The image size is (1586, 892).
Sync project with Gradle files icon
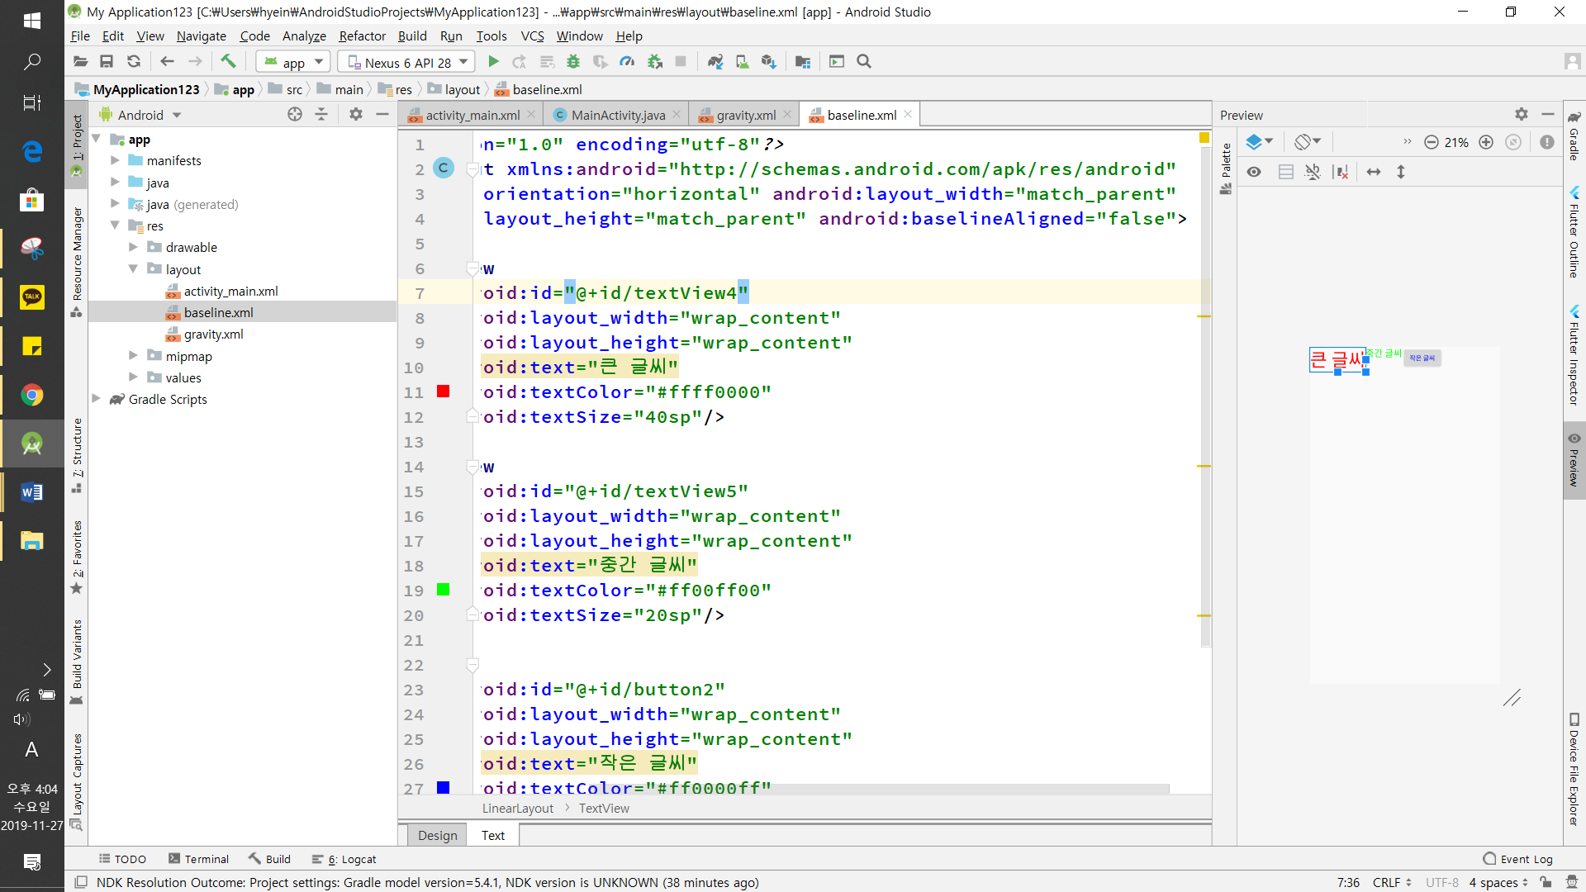[x=715, y=61]
